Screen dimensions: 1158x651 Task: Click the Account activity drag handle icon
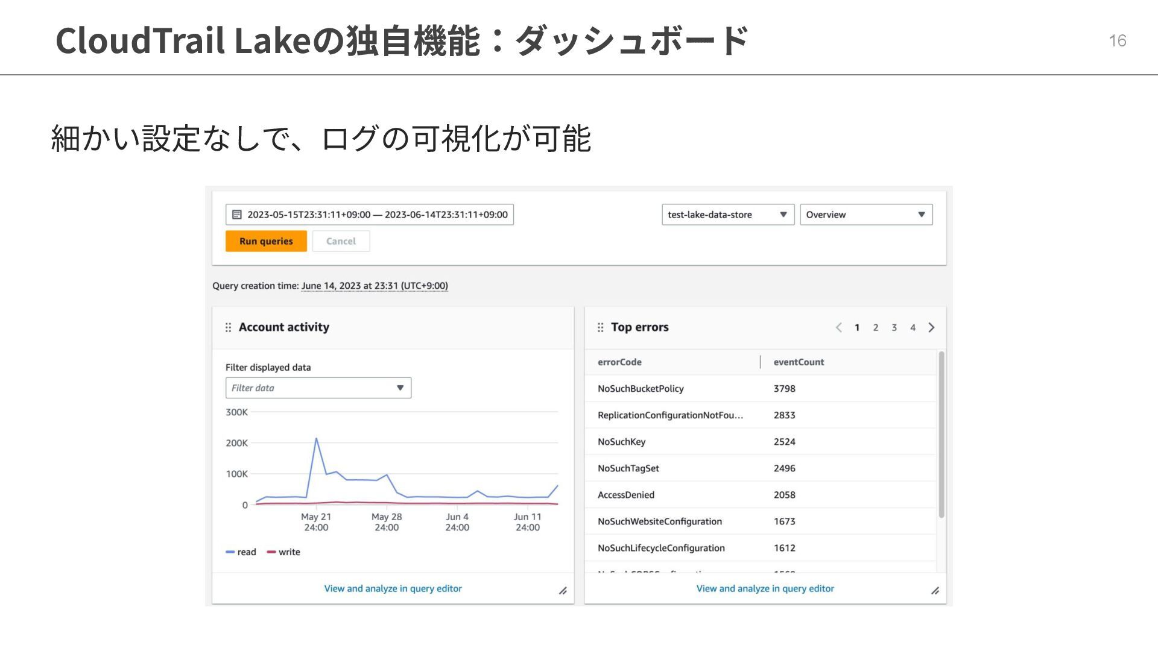click(228, 327)
